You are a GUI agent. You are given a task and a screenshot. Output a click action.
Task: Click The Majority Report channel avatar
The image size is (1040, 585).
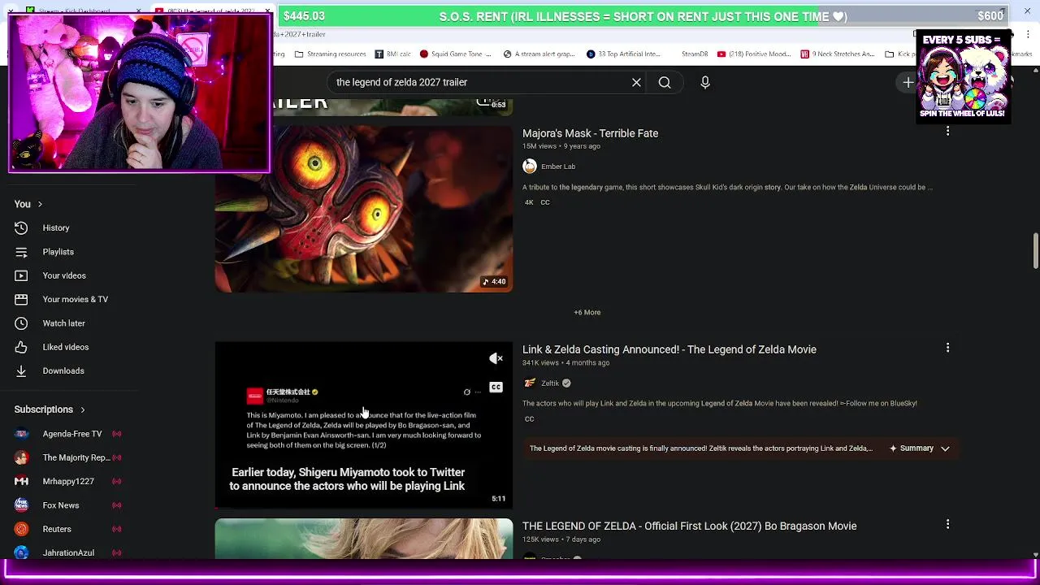click(21, 457)
